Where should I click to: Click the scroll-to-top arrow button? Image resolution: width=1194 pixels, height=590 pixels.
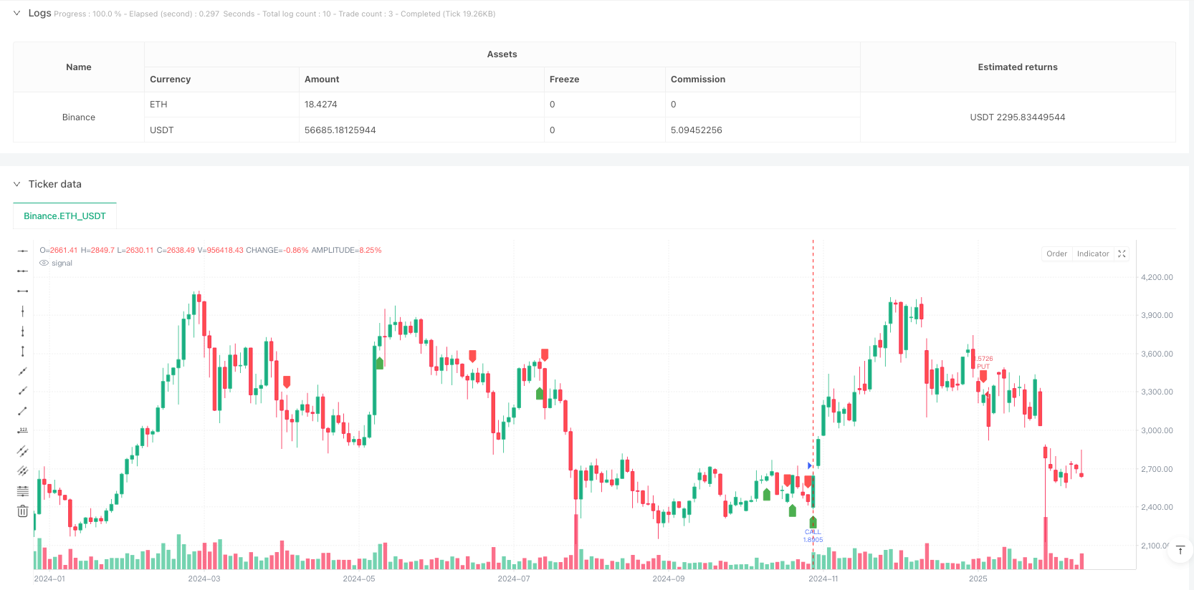click(1180, 550)
